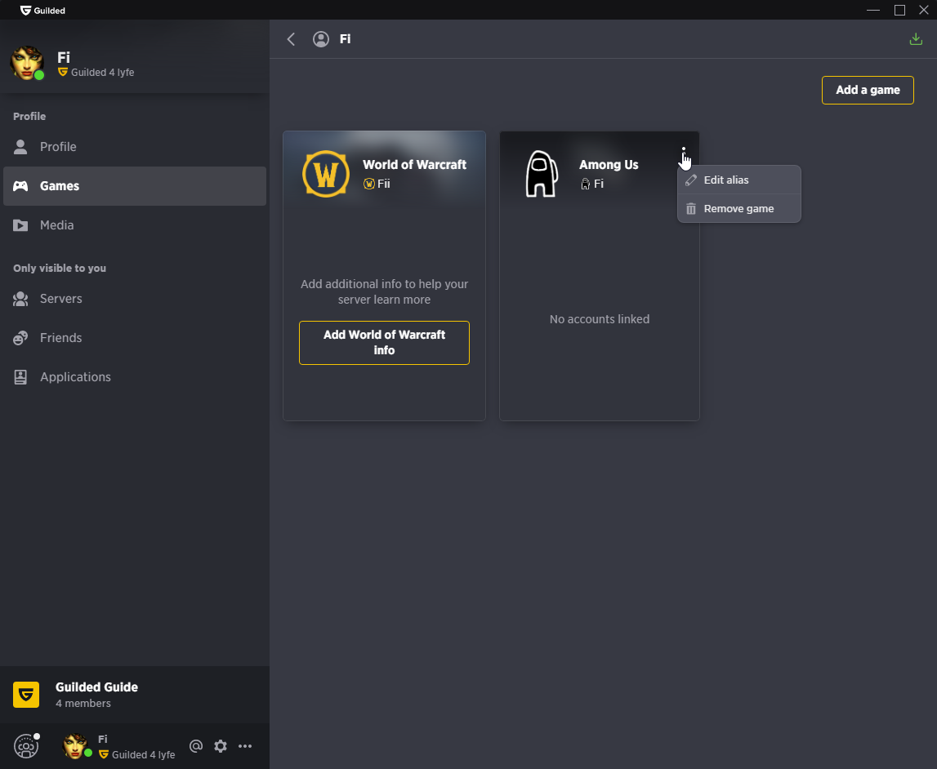Click the Profile person icon in sidebar
This screenshot has height=769, width=937.
pos(20,147)
